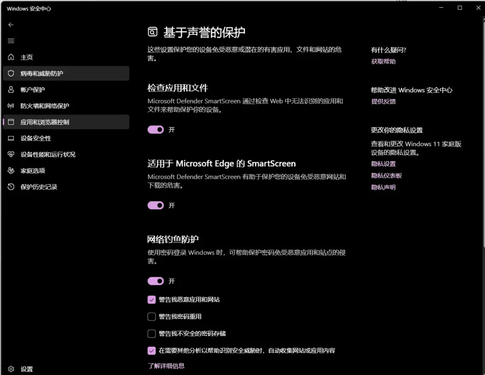Open the 隐私仪表板 link

[x=386, y=175]
